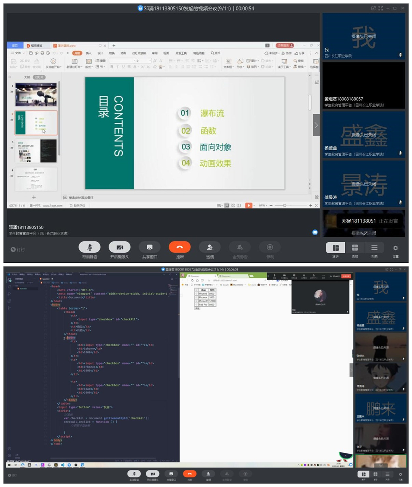Open the 幻灯片放映 ribbon tab
This screenshot has height=487, width=412.
click(139, 53)
